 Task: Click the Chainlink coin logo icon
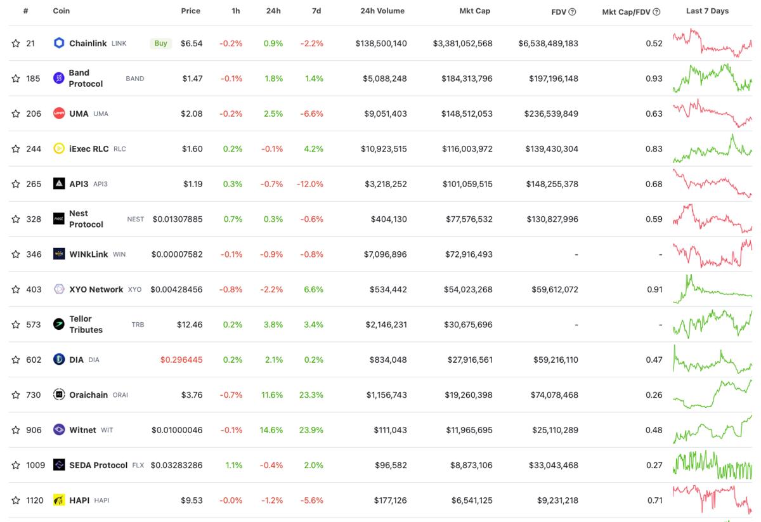pyautogui.click(x=59, y=43)
